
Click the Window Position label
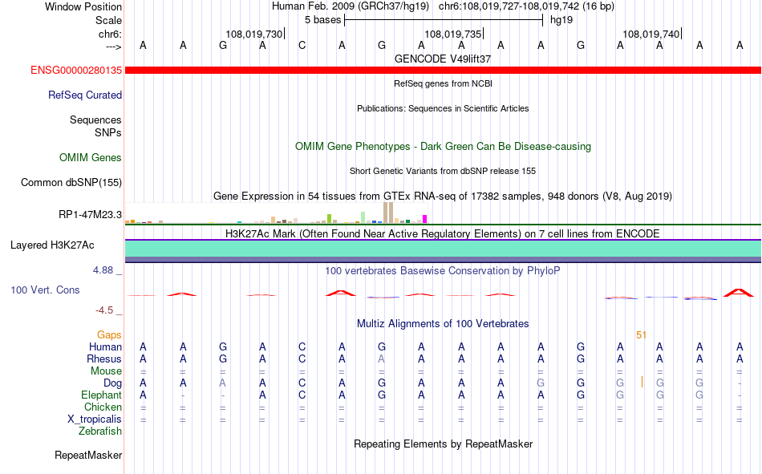pyautogui.click(x=83, y=6)
